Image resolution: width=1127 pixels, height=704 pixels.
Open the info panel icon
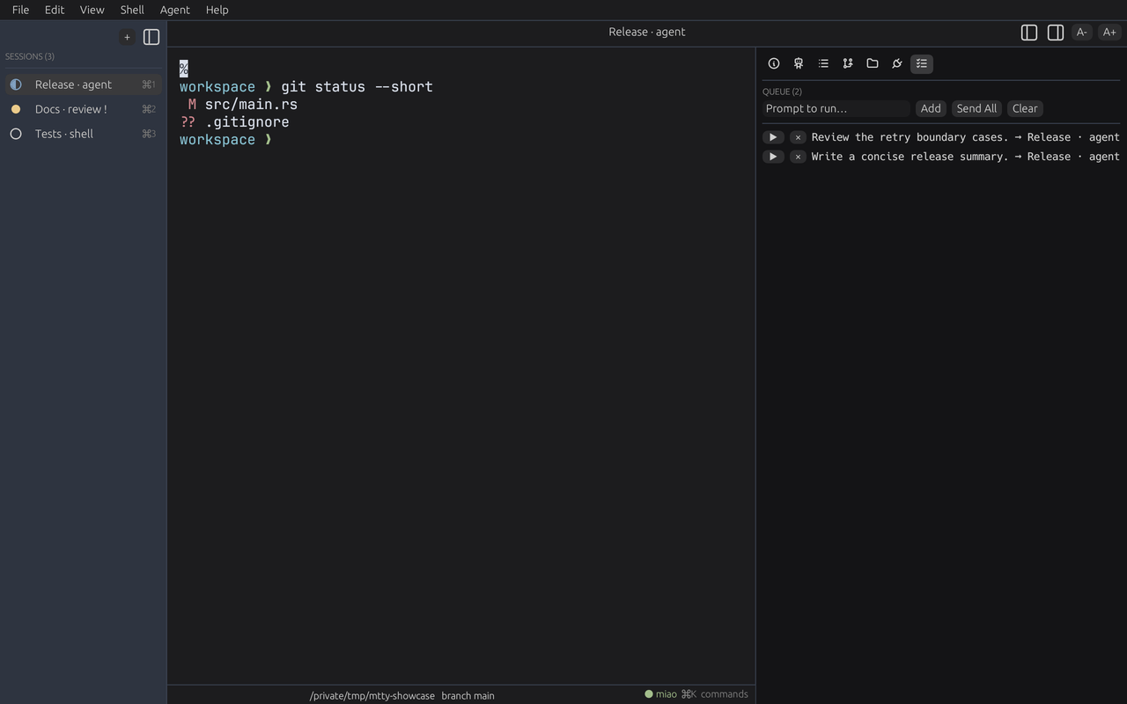(x=774, y=63)
